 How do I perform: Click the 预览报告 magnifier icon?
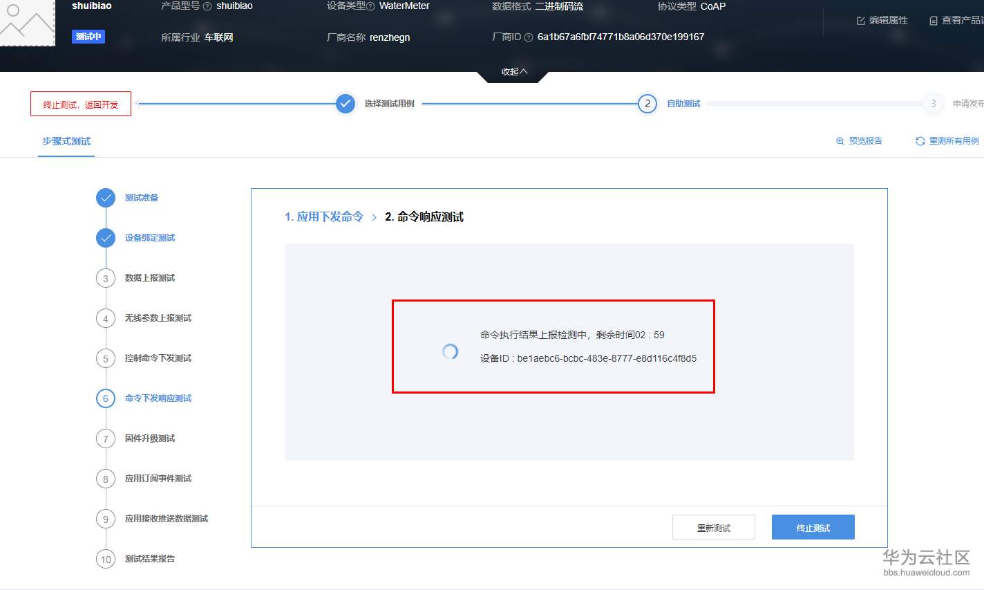click(840, 141)
